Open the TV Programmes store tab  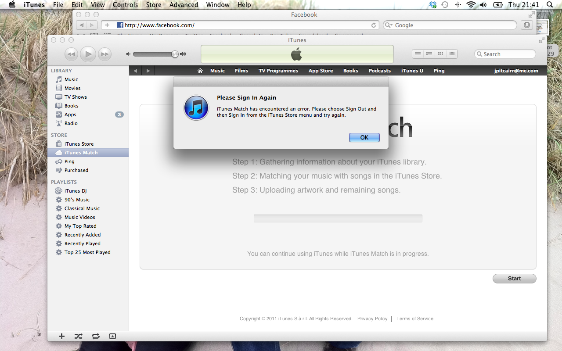point(278,71)
